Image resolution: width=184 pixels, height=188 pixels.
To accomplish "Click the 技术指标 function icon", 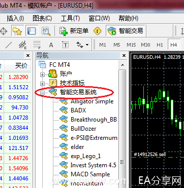I will tap(53, 83).
